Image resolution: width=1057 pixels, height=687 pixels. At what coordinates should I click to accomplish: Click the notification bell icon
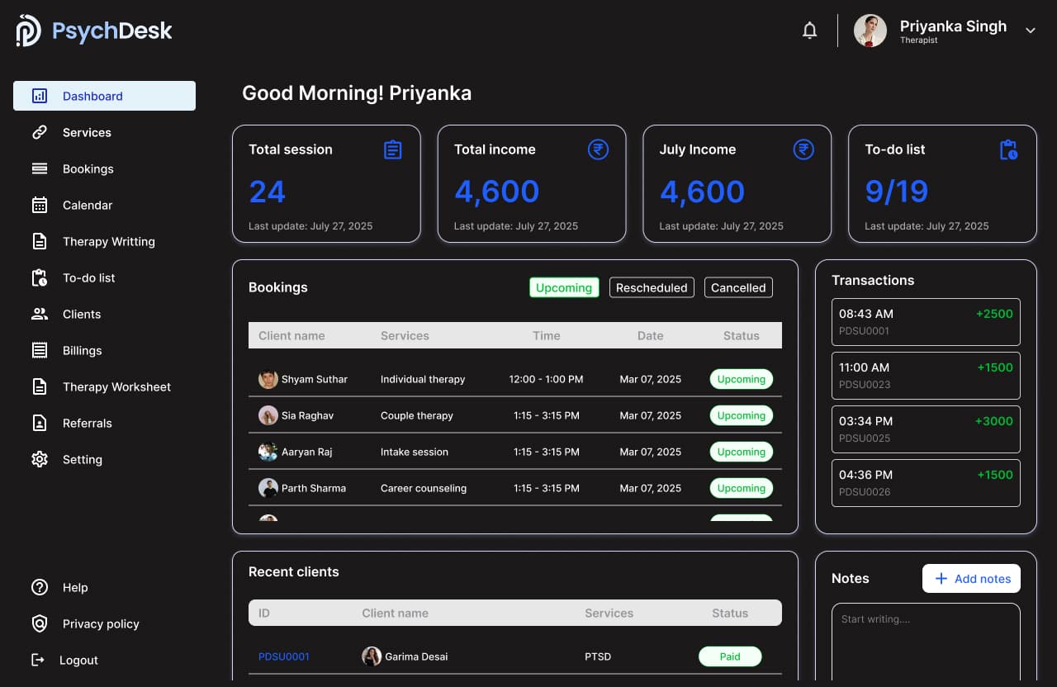(x=809, y=30)
